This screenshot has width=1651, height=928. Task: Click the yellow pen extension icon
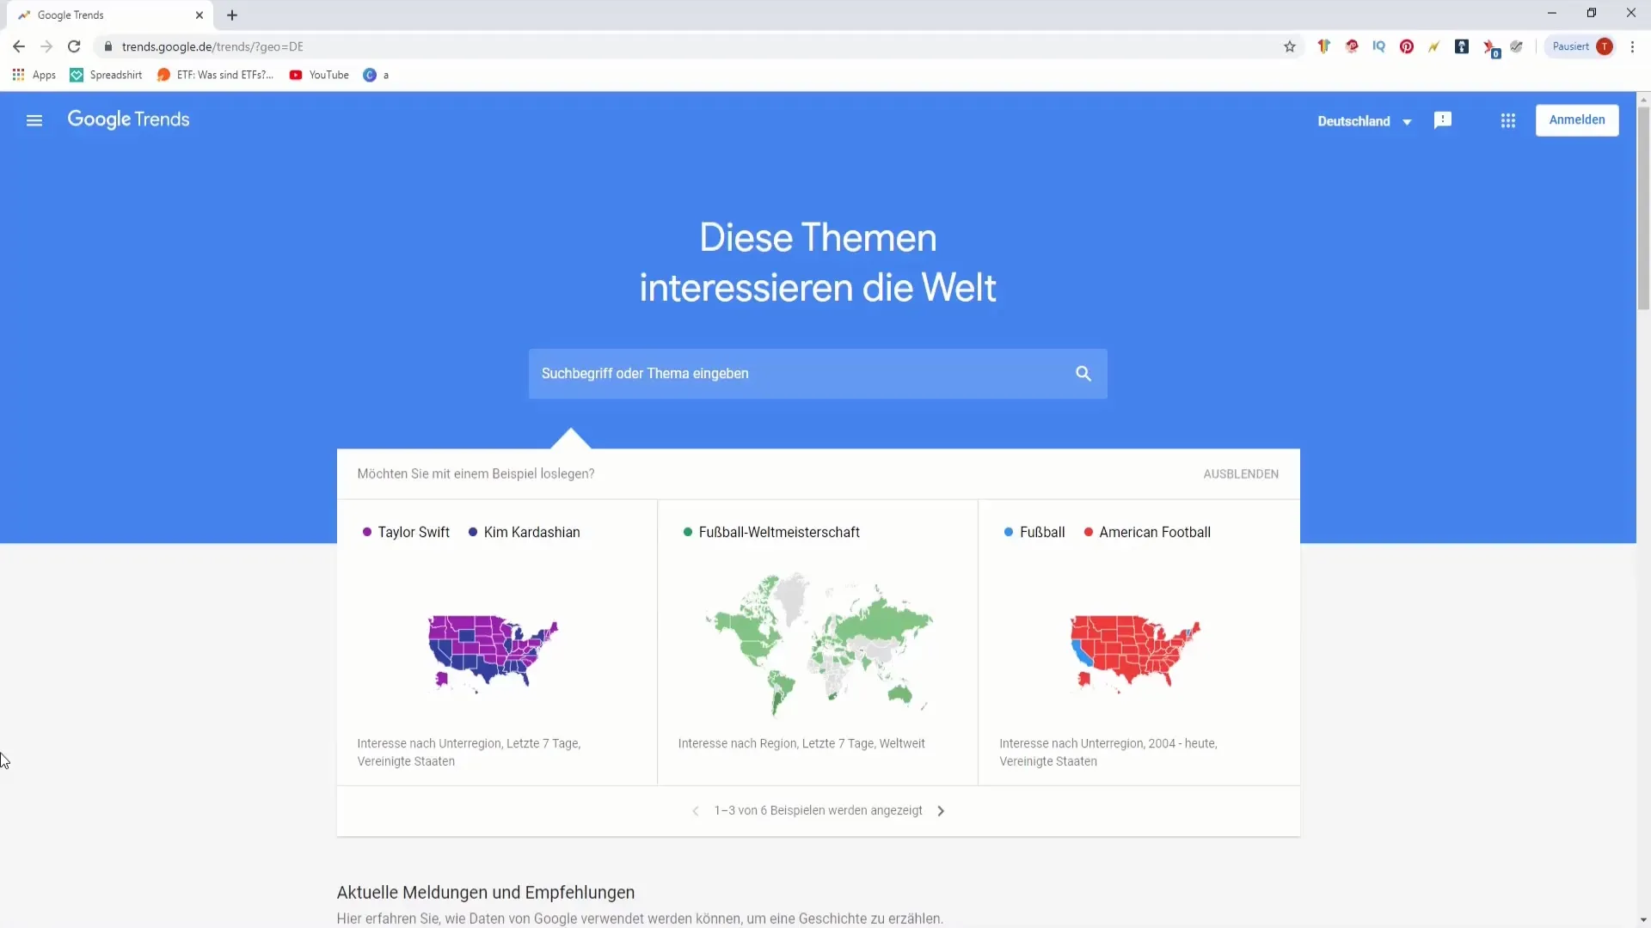pos(1434,46)
